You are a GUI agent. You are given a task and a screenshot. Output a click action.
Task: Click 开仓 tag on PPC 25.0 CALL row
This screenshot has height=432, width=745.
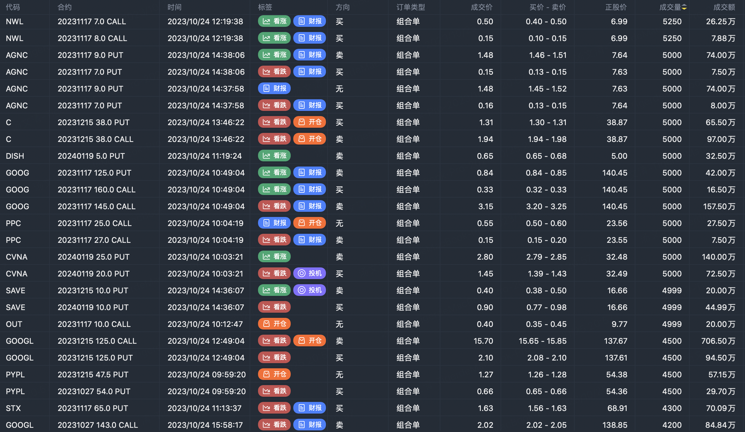(x=309, y=223)
